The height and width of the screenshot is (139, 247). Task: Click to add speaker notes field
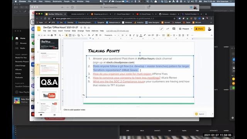tap(74, 110)
